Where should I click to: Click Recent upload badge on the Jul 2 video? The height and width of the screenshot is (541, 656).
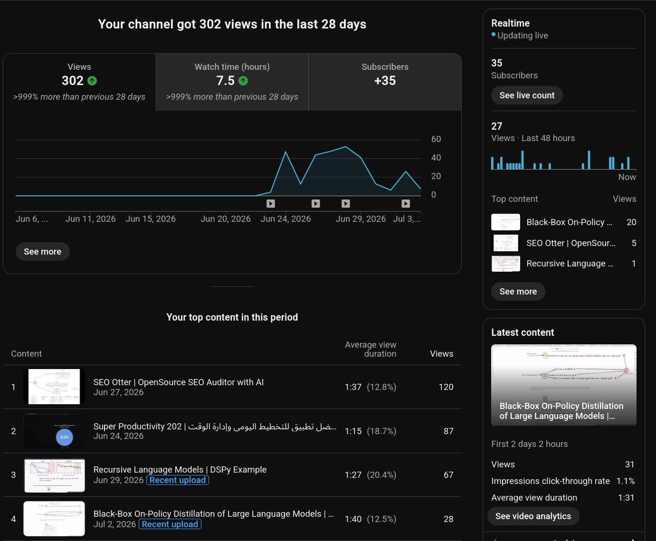170,524
